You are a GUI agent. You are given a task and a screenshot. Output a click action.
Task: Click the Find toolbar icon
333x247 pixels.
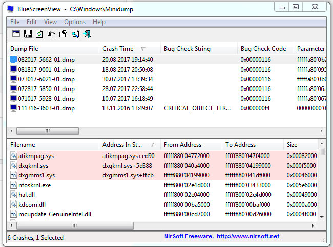tap(75, 34)
